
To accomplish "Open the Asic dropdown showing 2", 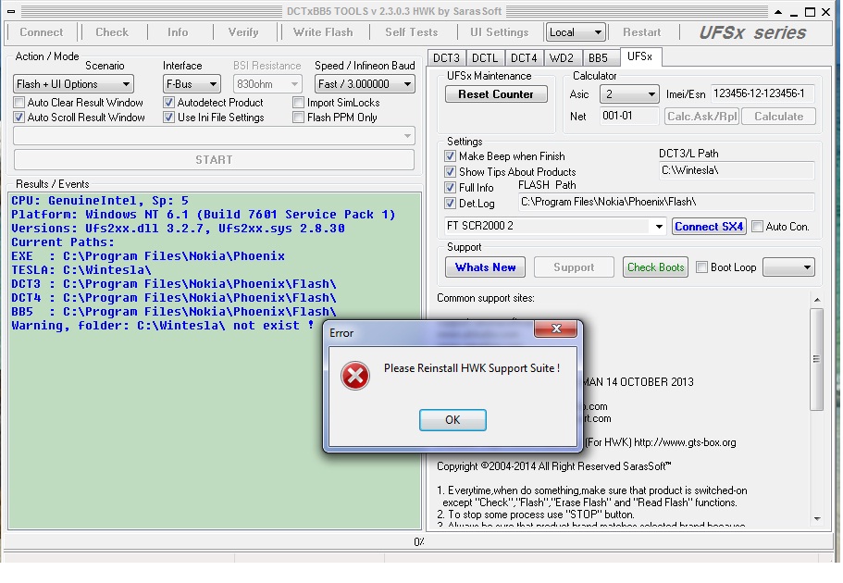I will pos(629,94).
